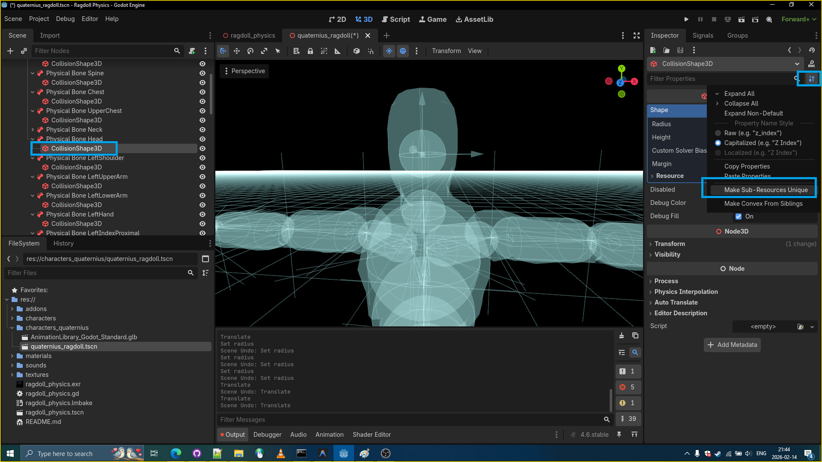Uncheck the Debug Fill On checkbox
This screenshot has width=822, height=462.
tap(739, 216)
